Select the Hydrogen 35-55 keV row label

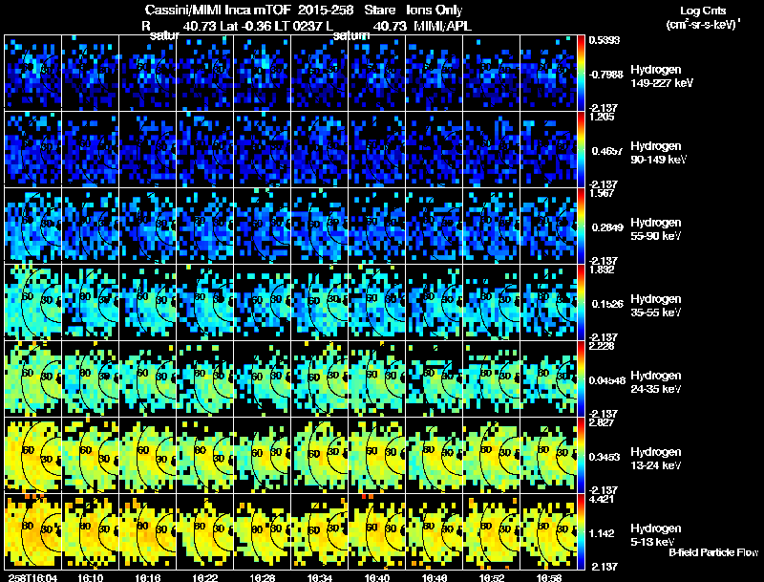pos(656,306)
